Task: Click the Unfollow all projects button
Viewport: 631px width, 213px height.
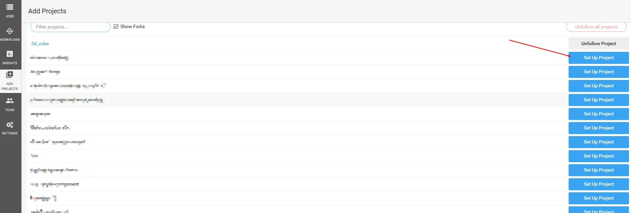Action: pyautogui.click(x=596, y=27)
